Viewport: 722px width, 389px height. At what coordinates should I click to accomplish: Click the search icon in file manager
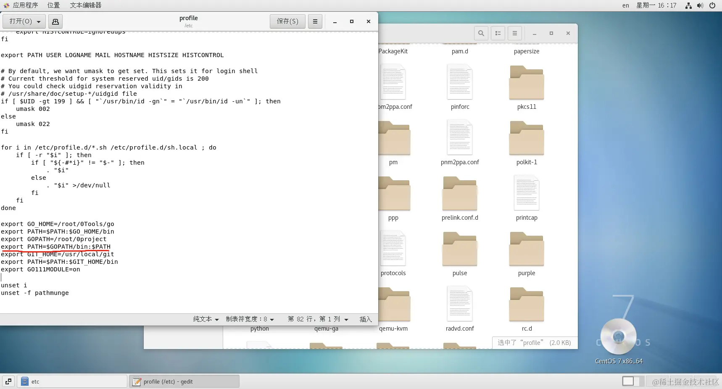[481, 33]
